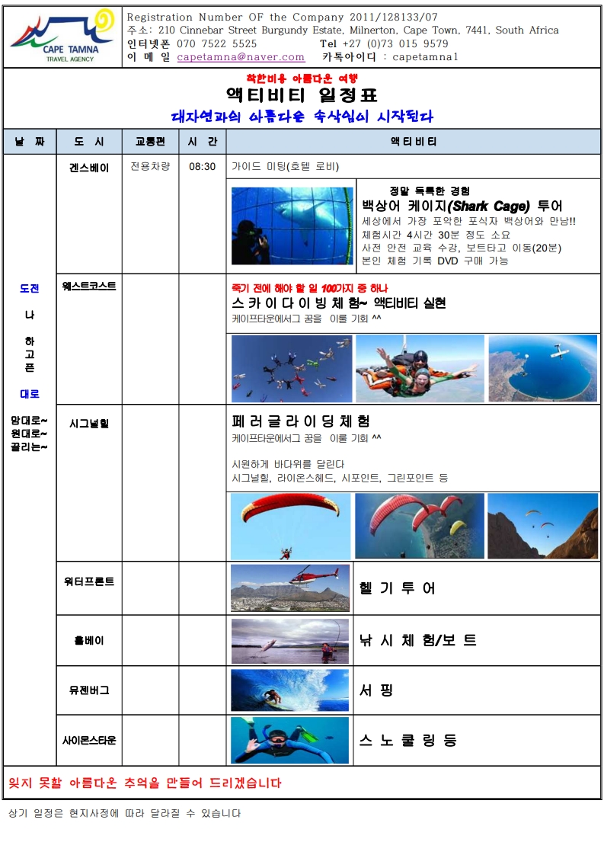Select the 헬기투어 activity text

click(398, 588)
